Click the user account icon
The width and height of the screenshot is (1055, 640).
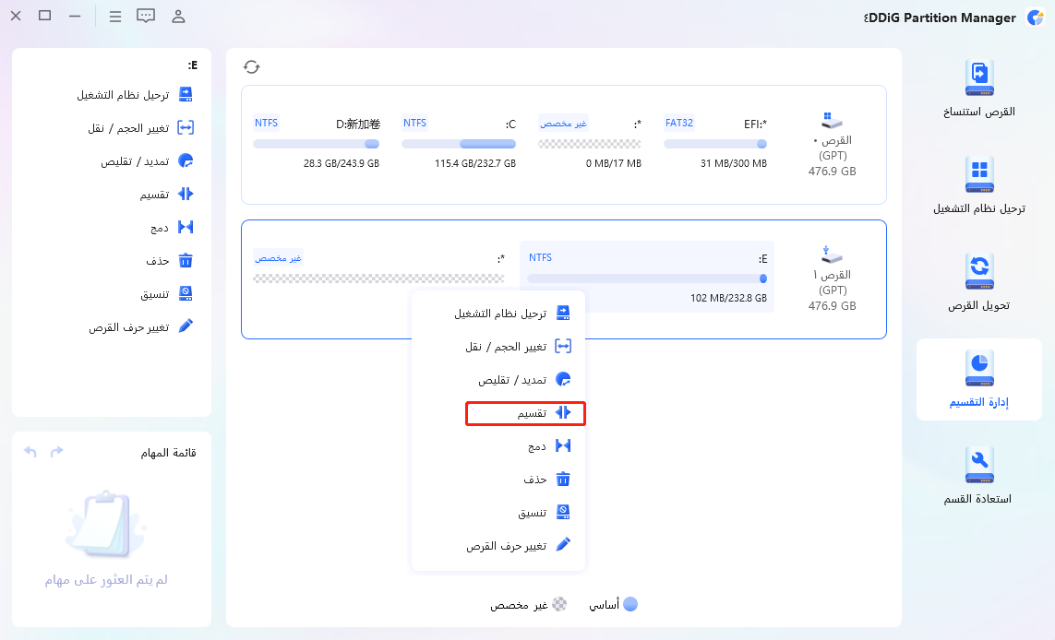(x=177, y=16)
